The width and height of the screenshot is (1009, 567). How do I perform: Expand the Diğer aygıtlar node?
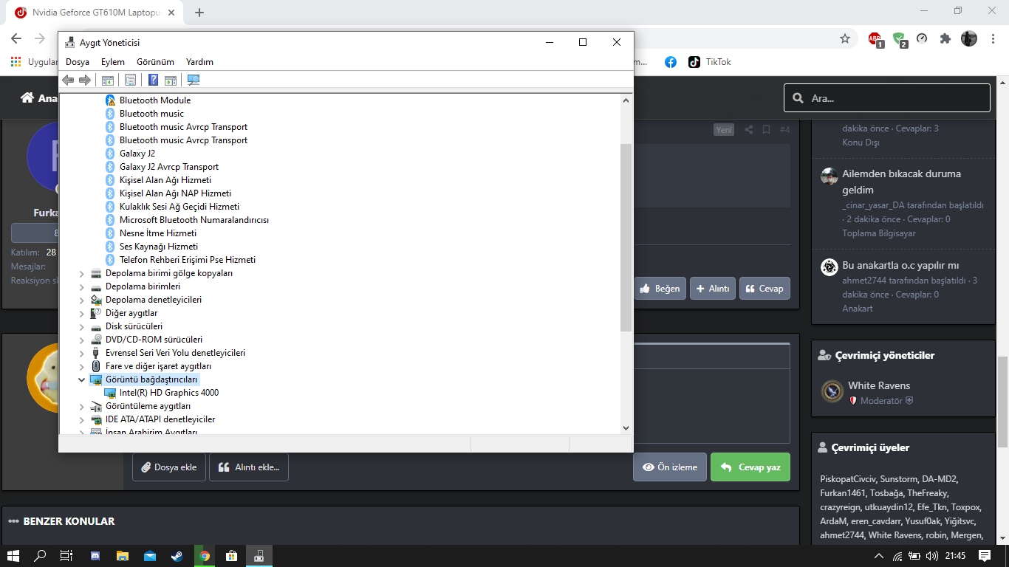pyautogui.click(x=82, y=313)
